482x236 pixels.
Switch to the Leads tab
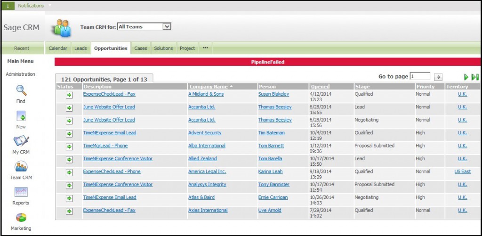[x=80, y=49]
